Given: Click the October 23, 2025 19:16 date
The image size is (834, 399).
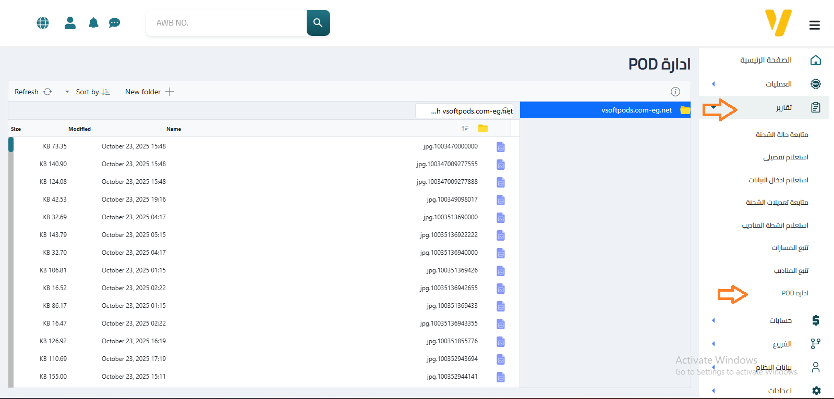Looking at the screenshot, I should 134,199.
